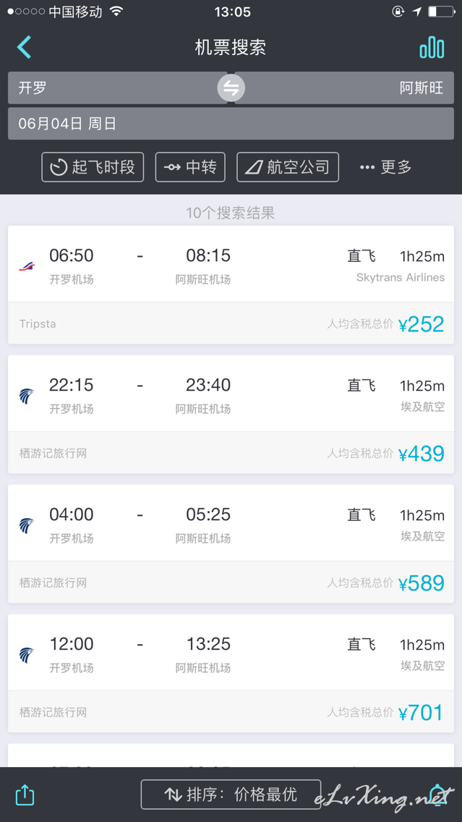462x822 pixels.
Task: Tap the EgyptAir logo on 22:15 flight
Action: (27, 396)
